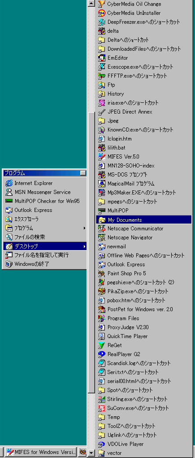Select the Temp folder entry
195x458 pixels.
pyautogui.click(x=144, y=417)
